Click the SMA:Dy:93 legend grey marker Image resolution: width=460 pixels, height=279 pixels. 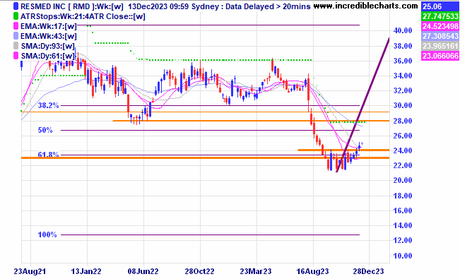[16, 46]
